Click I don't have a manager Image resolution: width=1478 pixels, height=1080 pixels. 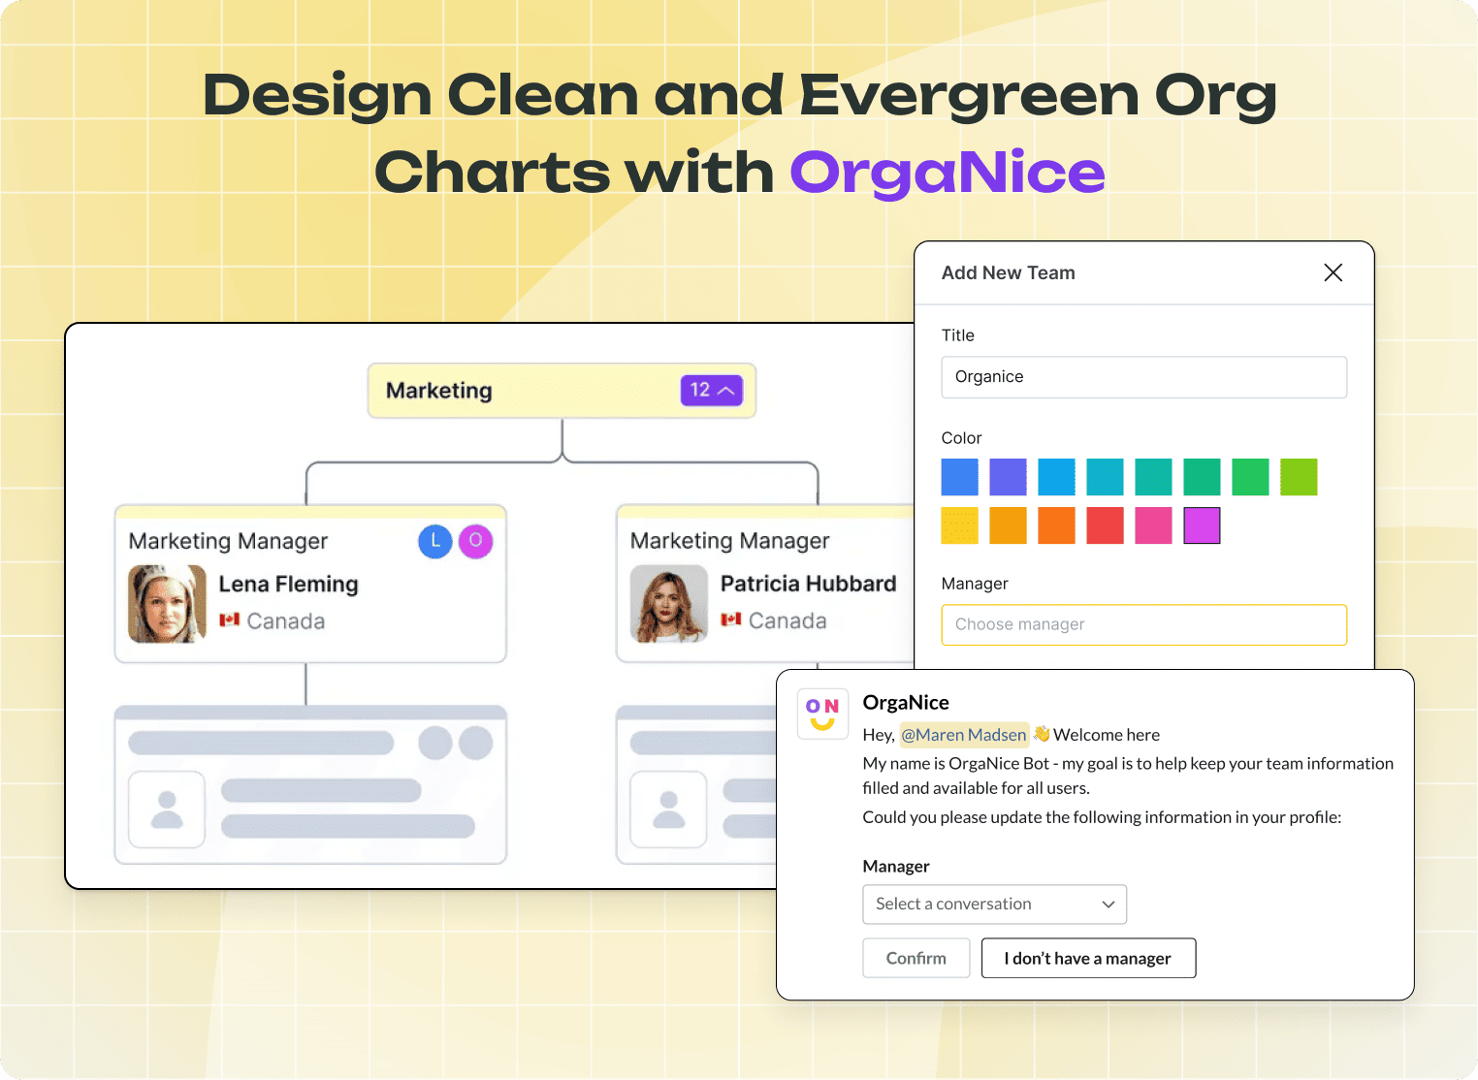(x=1088, y=958)
